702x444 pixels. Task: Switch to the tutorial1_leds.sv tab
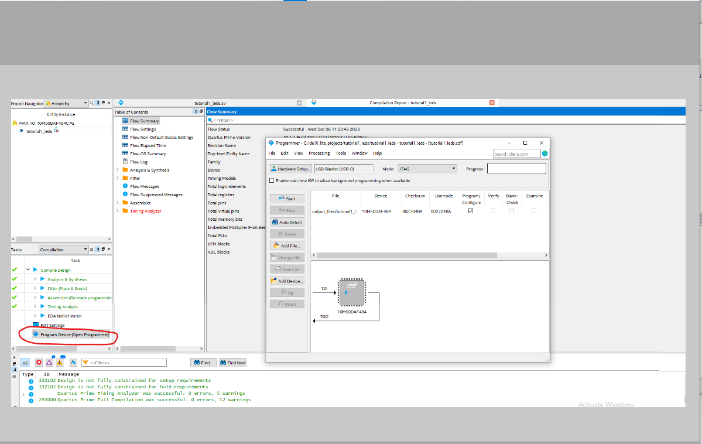pyautogui.click(x=210, y=103)
